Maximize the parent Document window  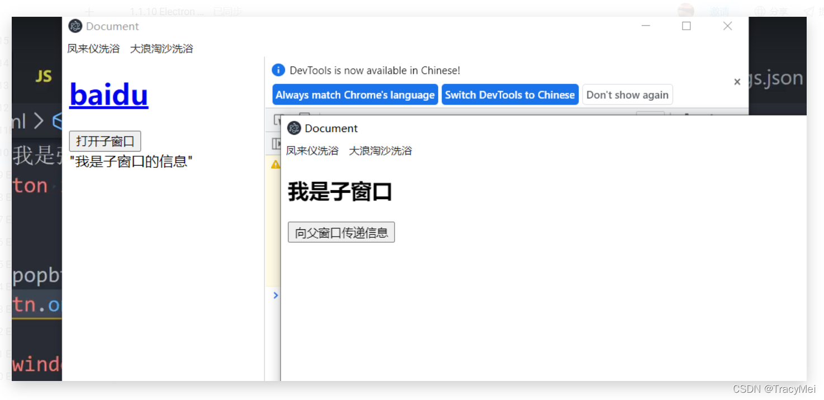[x=686, y=26]
